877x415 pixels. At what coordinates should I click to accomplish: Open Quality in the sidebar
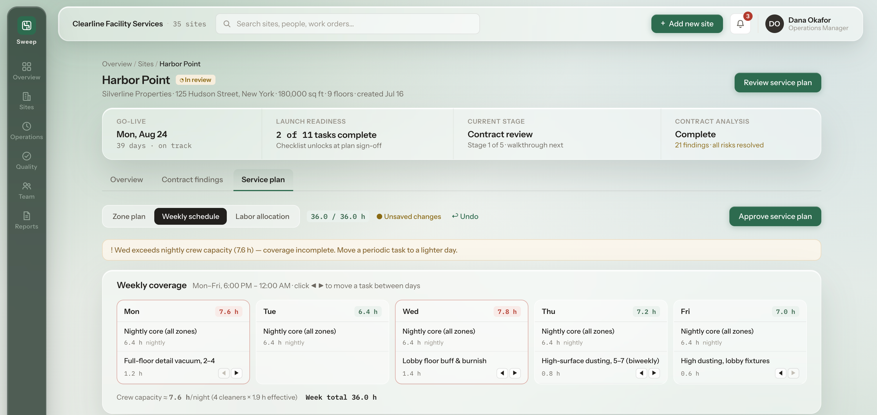point(27,161)
